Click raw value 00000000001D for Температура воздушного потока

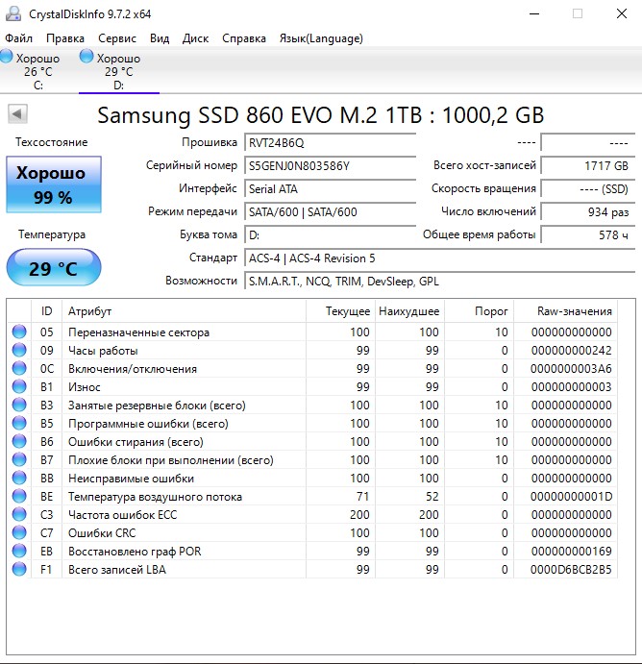571,496
